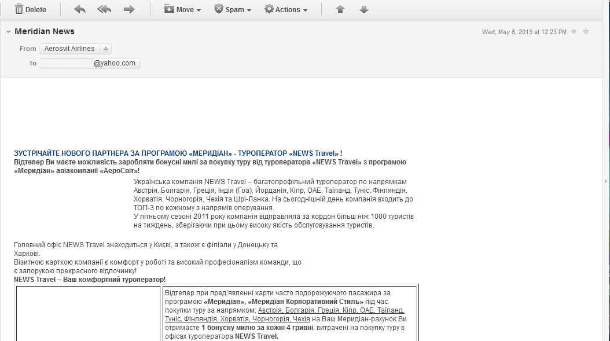Star the Meridian News message

586,32
